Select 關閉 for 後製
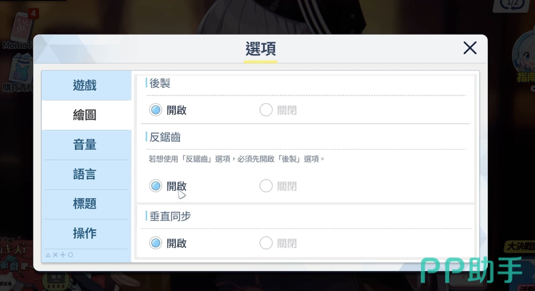The image size is (535, 291). click(278, 110)
